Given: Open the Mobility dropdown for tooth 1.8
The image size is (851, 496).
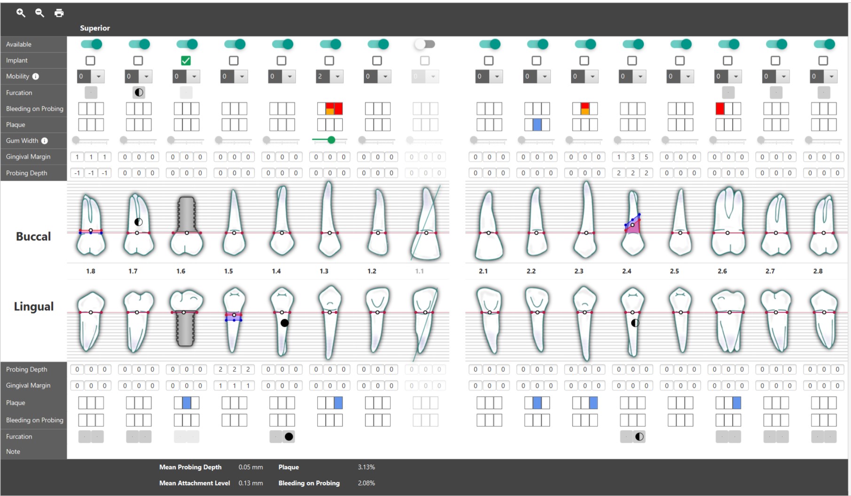Looking at the screenshot, I should pyautogui.click(x=91, y=77).
